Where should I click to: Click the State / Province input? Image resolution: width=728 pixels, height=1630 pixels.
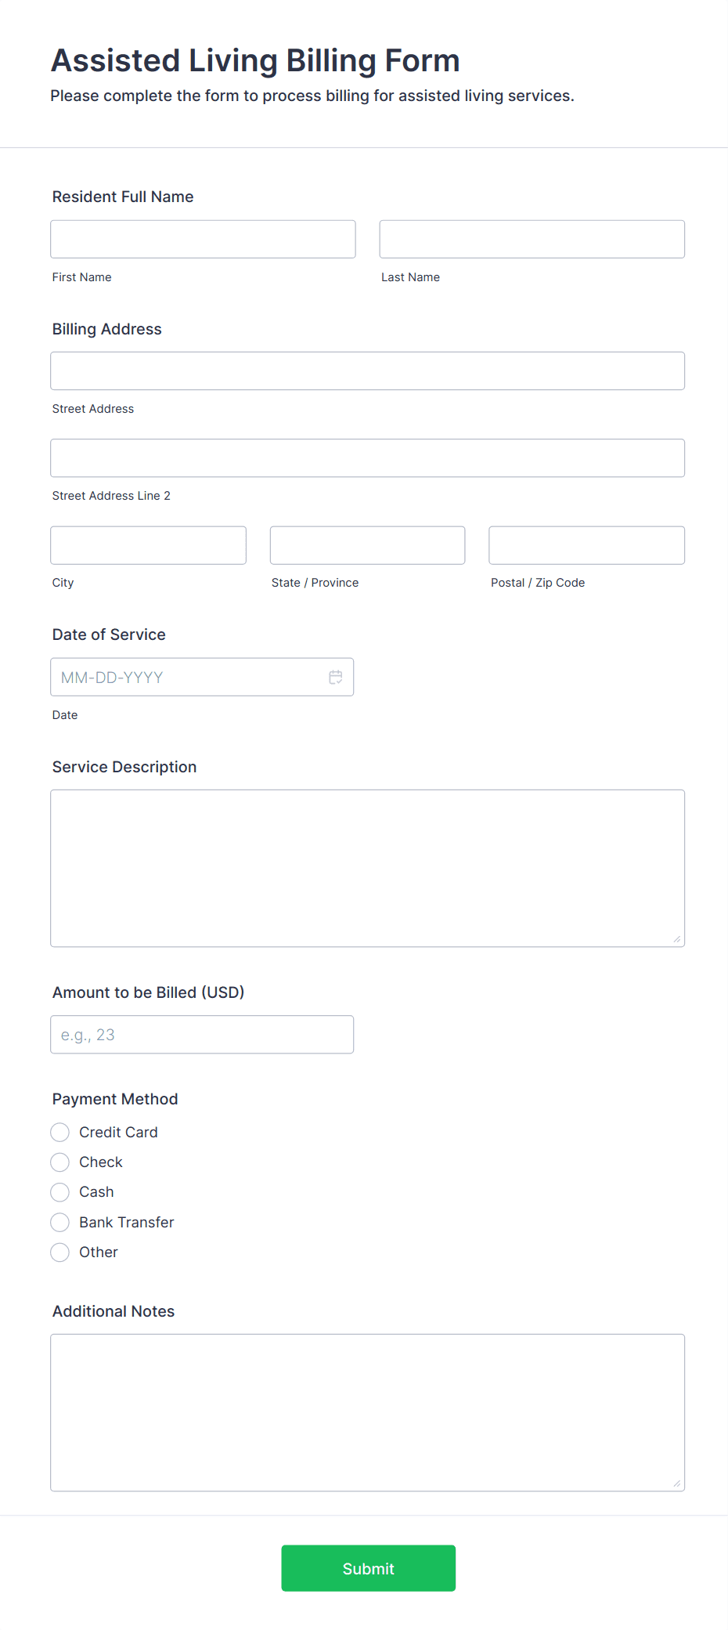point(367,545)
